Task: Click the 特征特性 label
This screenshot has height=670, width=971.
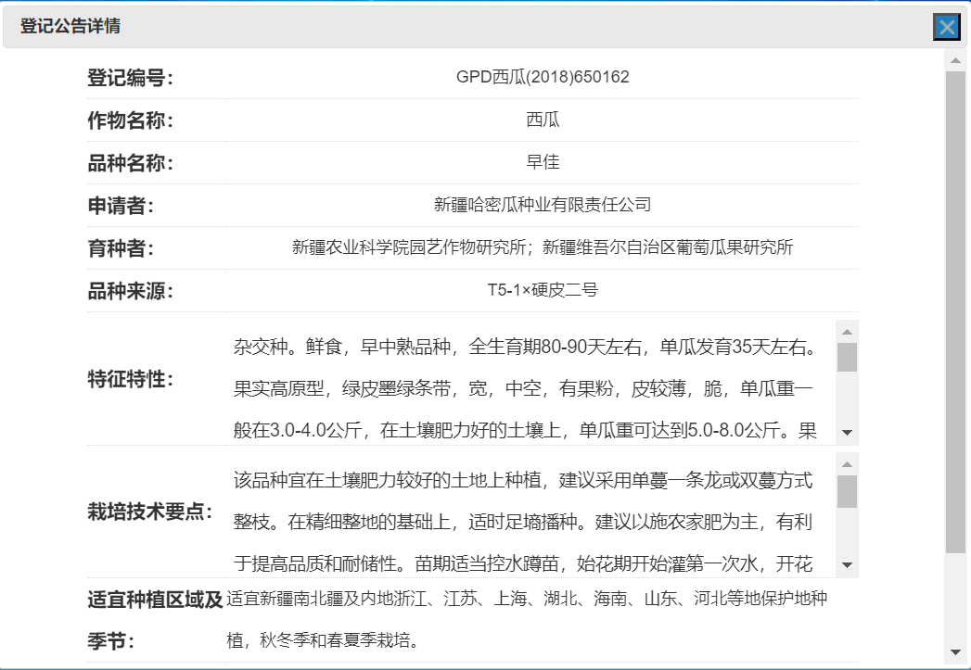Action: [130, 379]
